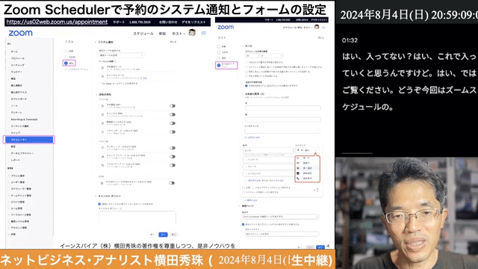Open the 確認ページ destination dropdown
Image resolution: width=478 pixels, height=269 pixels.
click(x=281, y=217)
